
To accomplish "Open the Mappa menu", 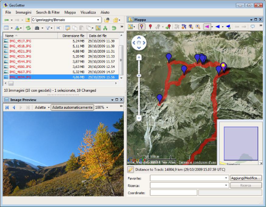I will click(70, 12).
